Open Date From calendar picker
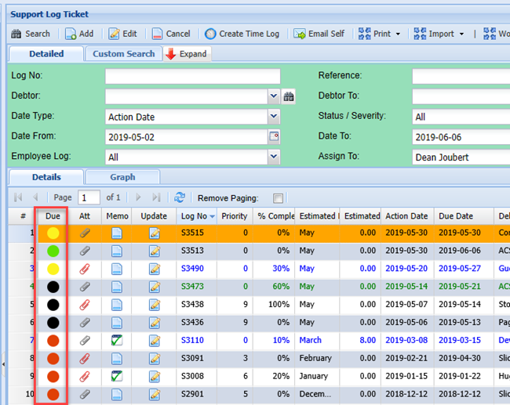Image resolution: width=510 pixels, height=405 pixels. point(274,136)
